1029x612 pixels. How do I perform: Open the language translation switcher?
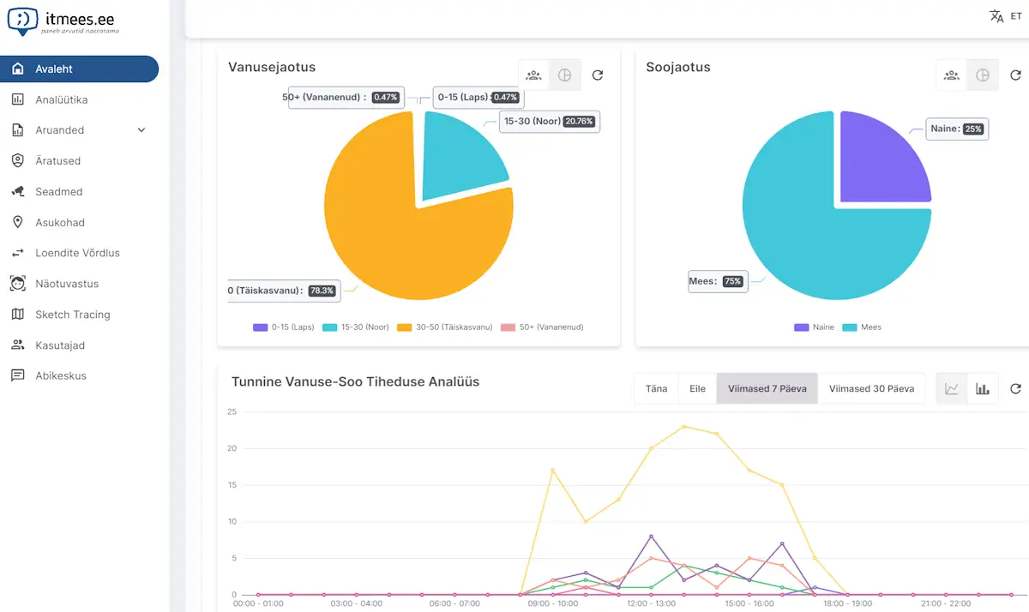(x=1004, y=16)
